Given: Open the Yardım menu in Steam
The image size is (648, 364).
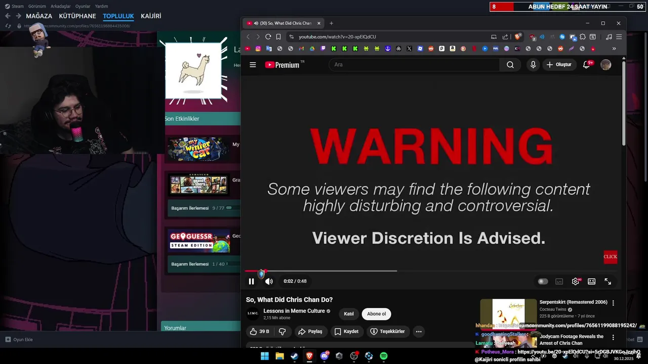Looking at the screenshot, I should [x=101, y=7].
